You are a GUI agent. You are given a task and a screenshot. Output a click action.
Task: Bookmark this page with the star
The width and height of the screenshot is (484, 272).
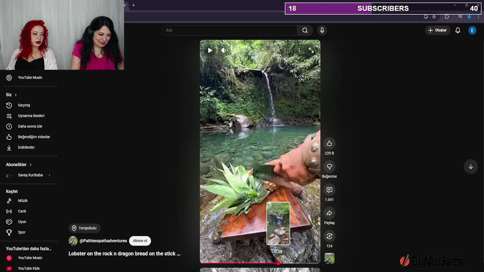[x=434, y=17]
